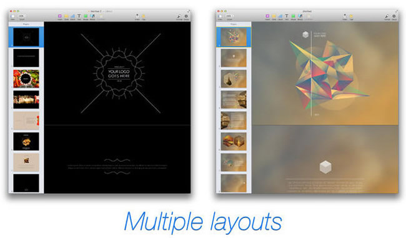Select the sixth thumbnail with two hexagons in right window
Viewport: 406px width, 238px height.
click(x=234, y=141)
